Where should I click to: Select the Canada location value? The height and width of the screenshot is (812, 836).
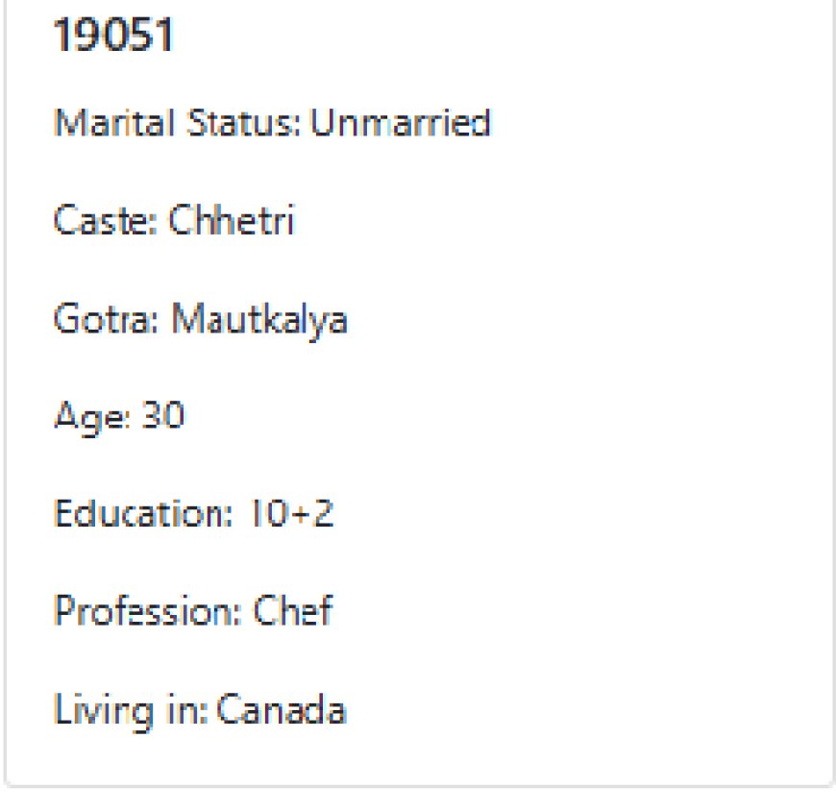(281, 711)
